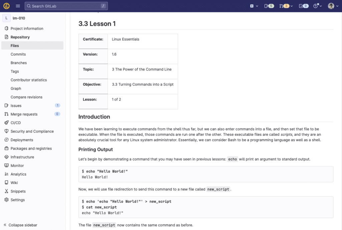
Task: Open the create new plus dropdown
Action: pyautogui.click(x=254, y=6)
